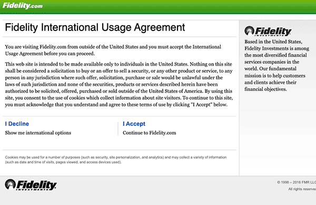
Task: Click the paragraph starting 'This web site is intended'
Action: pyautogui.click(x=119, y=84)
